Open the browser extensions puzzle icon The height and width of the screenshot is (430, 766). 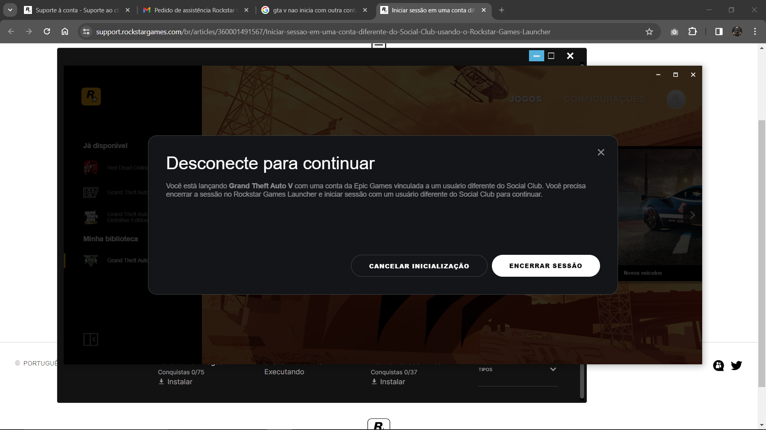click(x=693, y=31)
